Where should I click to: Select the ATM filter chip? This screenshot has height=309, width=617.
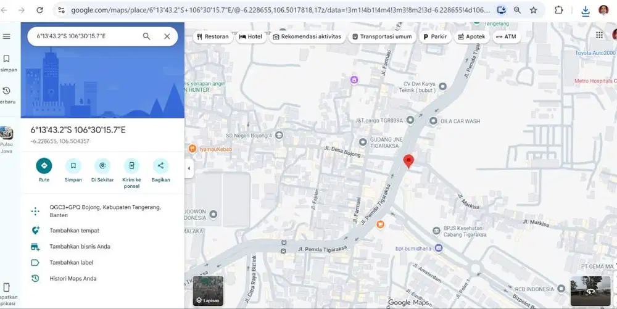[506, 36]
